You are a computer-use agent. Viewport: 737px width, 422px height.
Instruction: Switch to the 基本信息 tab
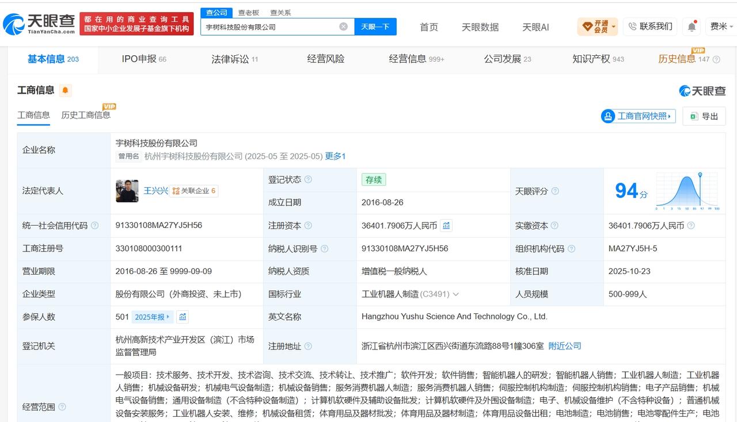tap(53, 59)
